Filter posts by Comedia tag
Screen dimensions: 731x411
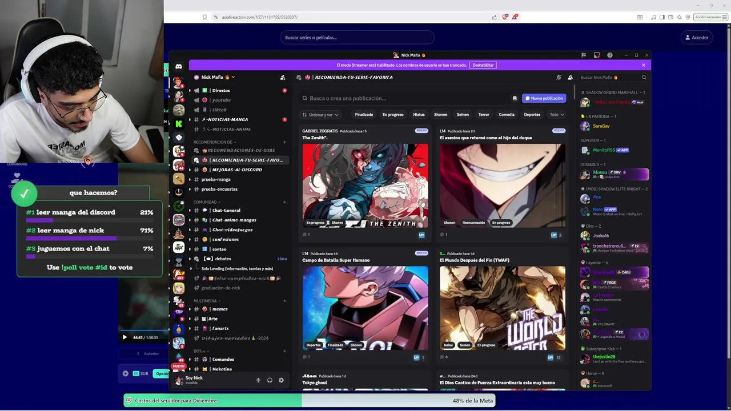[507, 115]
